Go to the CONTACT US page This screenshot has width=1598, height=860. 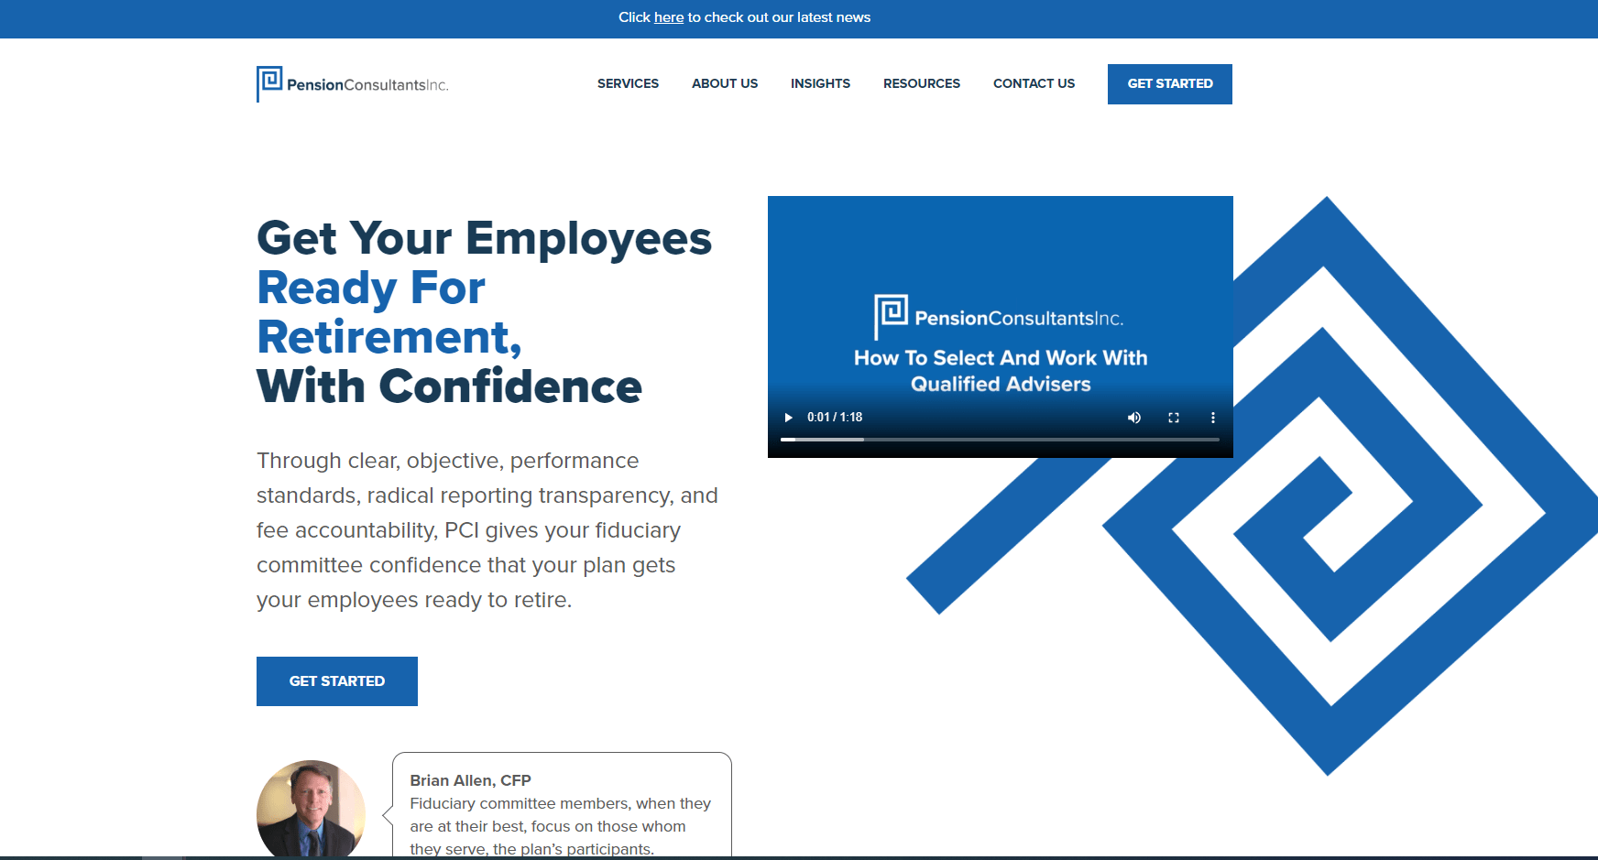[x=1034, y=83]
